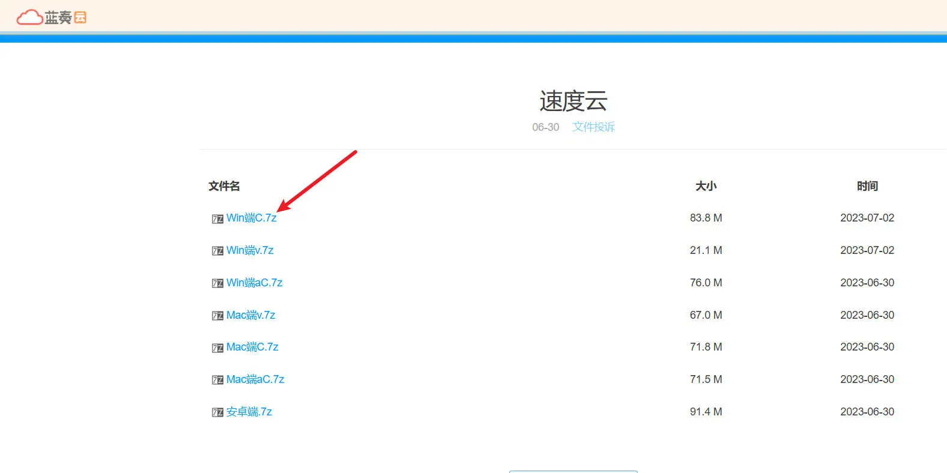
Task: Click the 大小 column header
Action: (706, 186)
